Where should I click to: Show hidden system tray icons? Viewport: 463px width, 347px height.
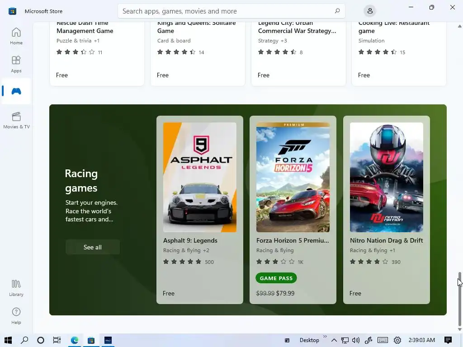334,340
